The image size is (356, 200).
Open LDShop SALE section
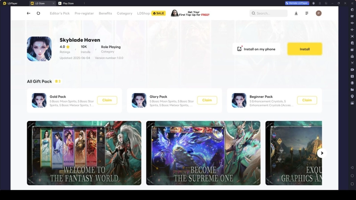[x=152, y=13]
